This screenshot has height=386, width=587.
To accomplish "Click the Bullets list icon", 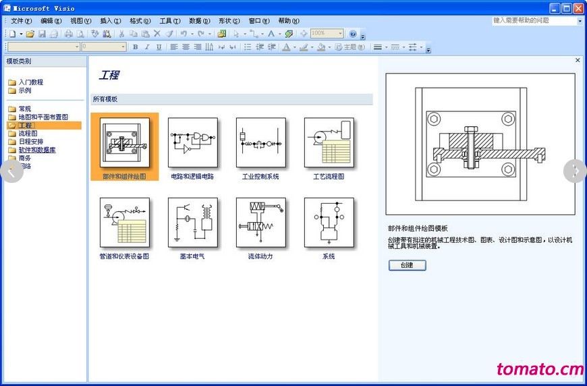I will (248, 47).
